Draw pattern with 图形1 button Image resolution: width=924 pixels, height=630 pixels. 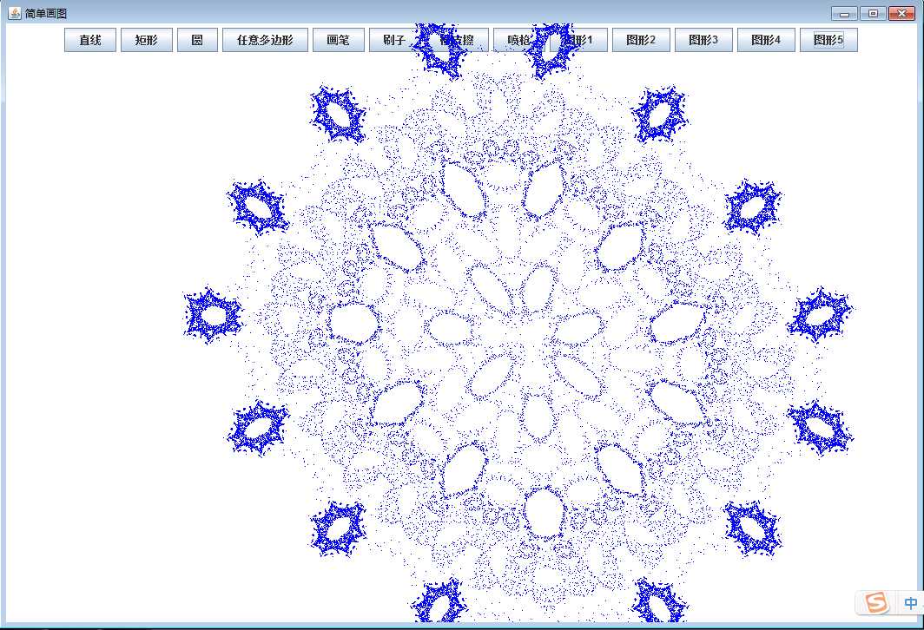578,40
